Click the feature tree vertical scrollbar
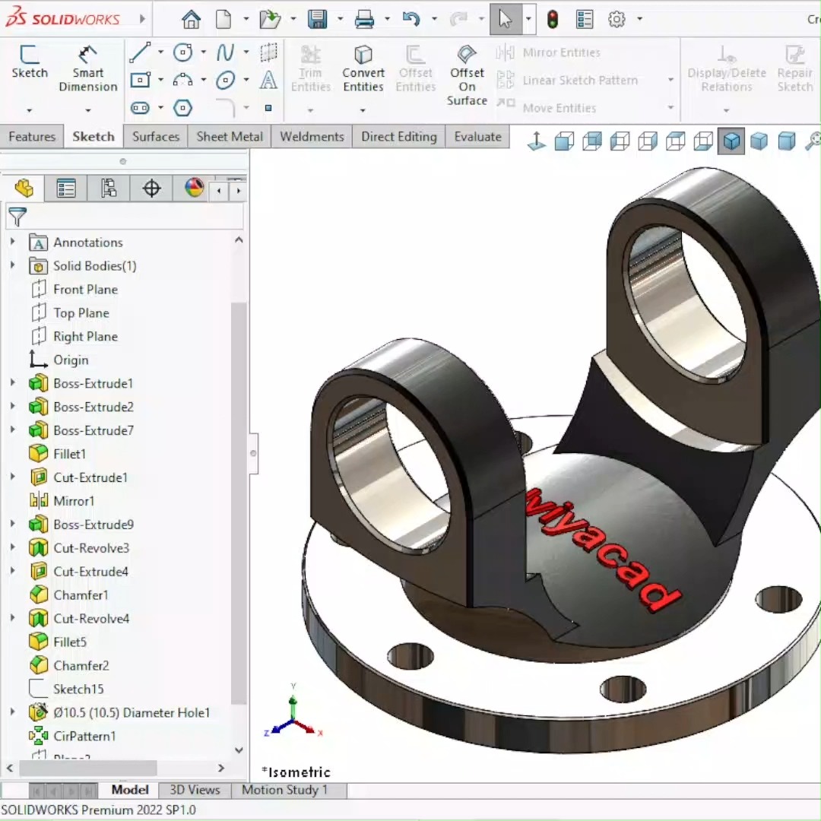This screenshot has height=821, width=821. (x=239, y=502)
